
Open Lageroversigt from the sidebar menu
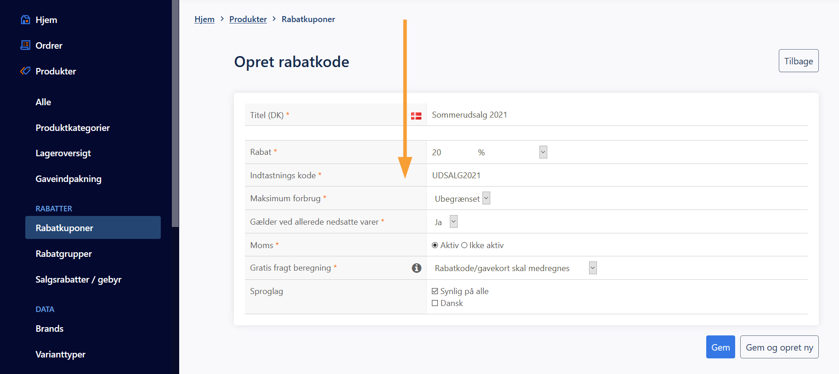(x=63, y=153)
